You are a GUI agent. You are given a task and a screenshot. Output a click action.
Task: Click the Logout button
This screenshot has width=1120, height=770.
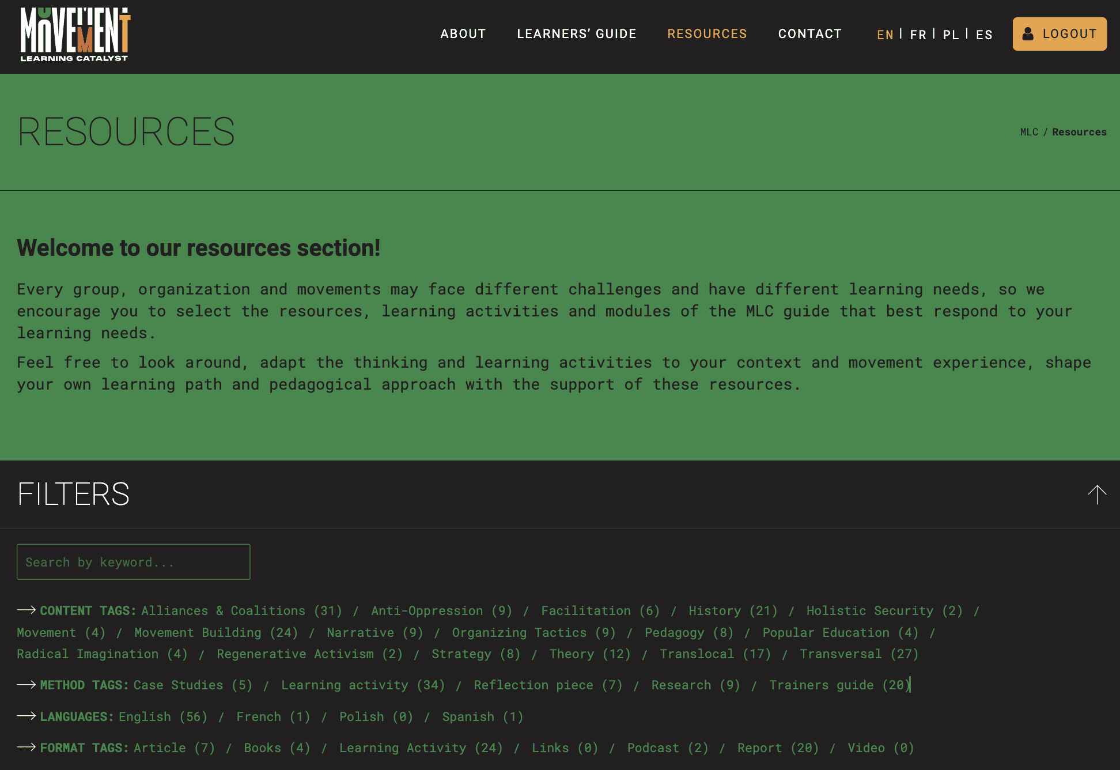1060,34
